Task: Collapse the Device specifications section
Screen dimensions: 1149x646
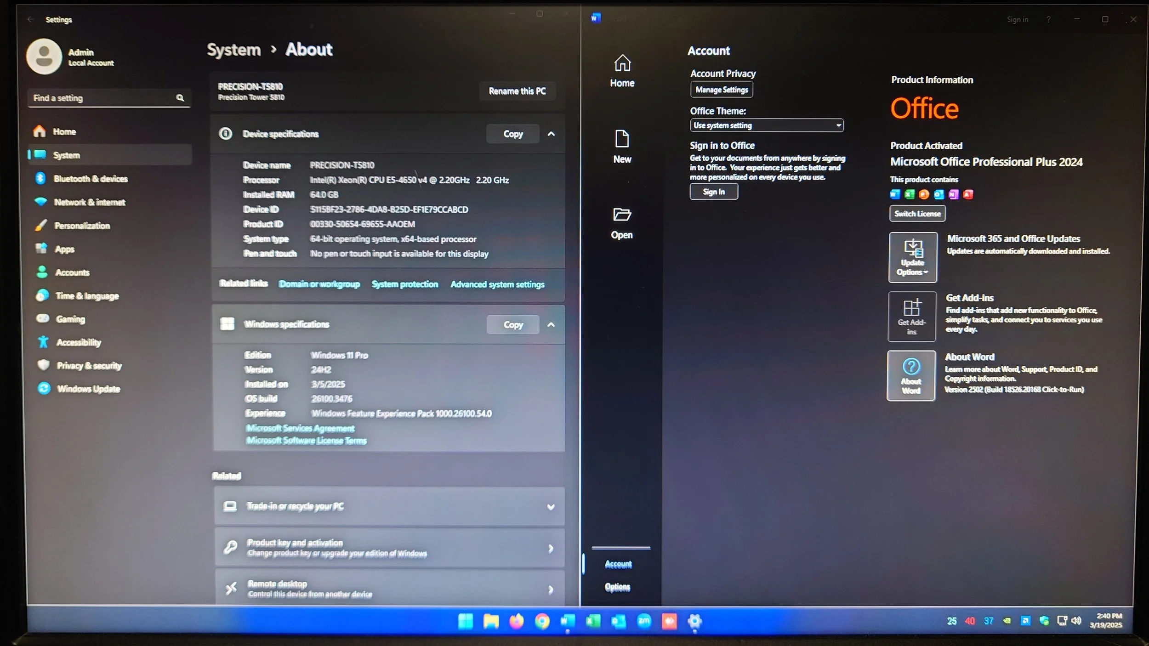Action: 551,134
